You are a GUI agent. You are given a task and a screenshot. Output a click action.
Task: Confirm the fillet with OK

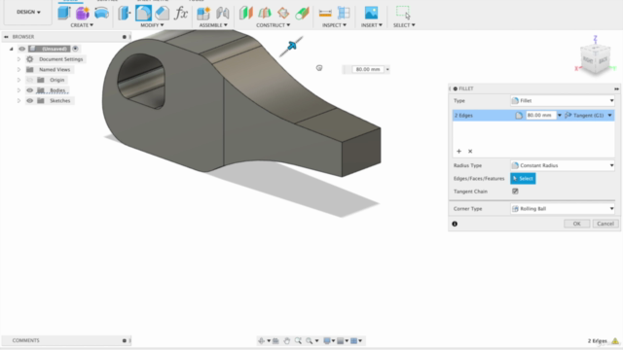pyautogui.click(x=576, y=224)
